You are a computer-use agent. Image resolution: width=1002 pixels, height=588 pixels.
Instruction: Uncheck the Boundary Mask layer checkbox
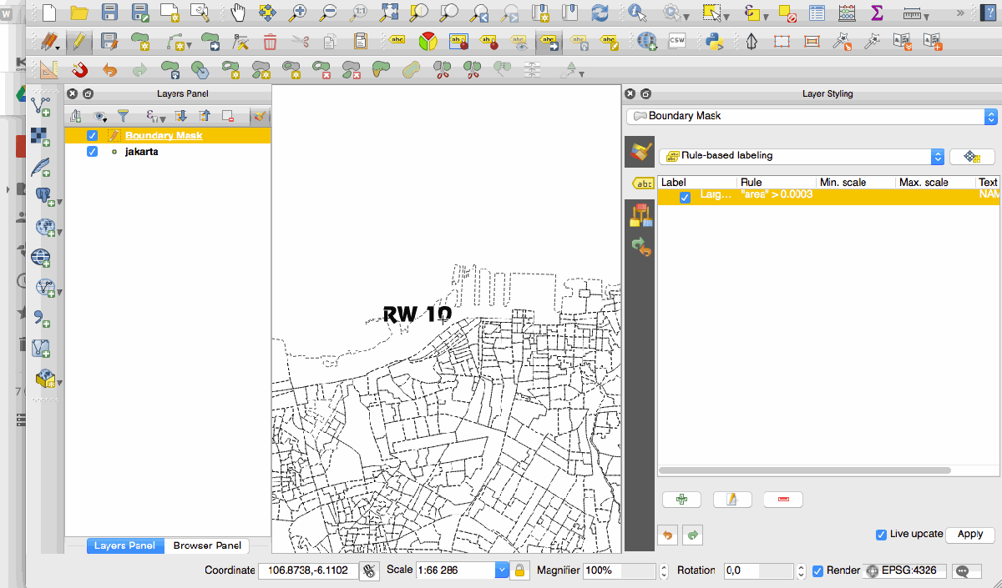(x=92, y=135)
